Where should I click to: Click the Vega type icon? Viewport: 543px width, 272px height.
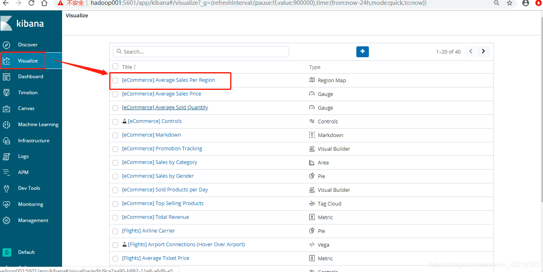[x=312, y=245]
